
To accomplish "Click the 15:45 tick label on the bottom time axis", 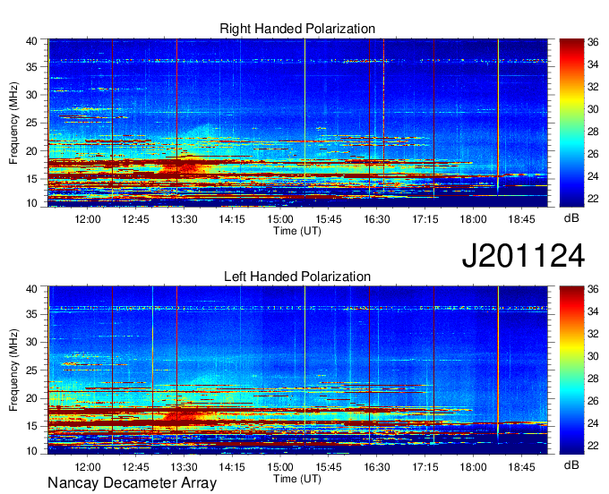I will tap(328, 467).
